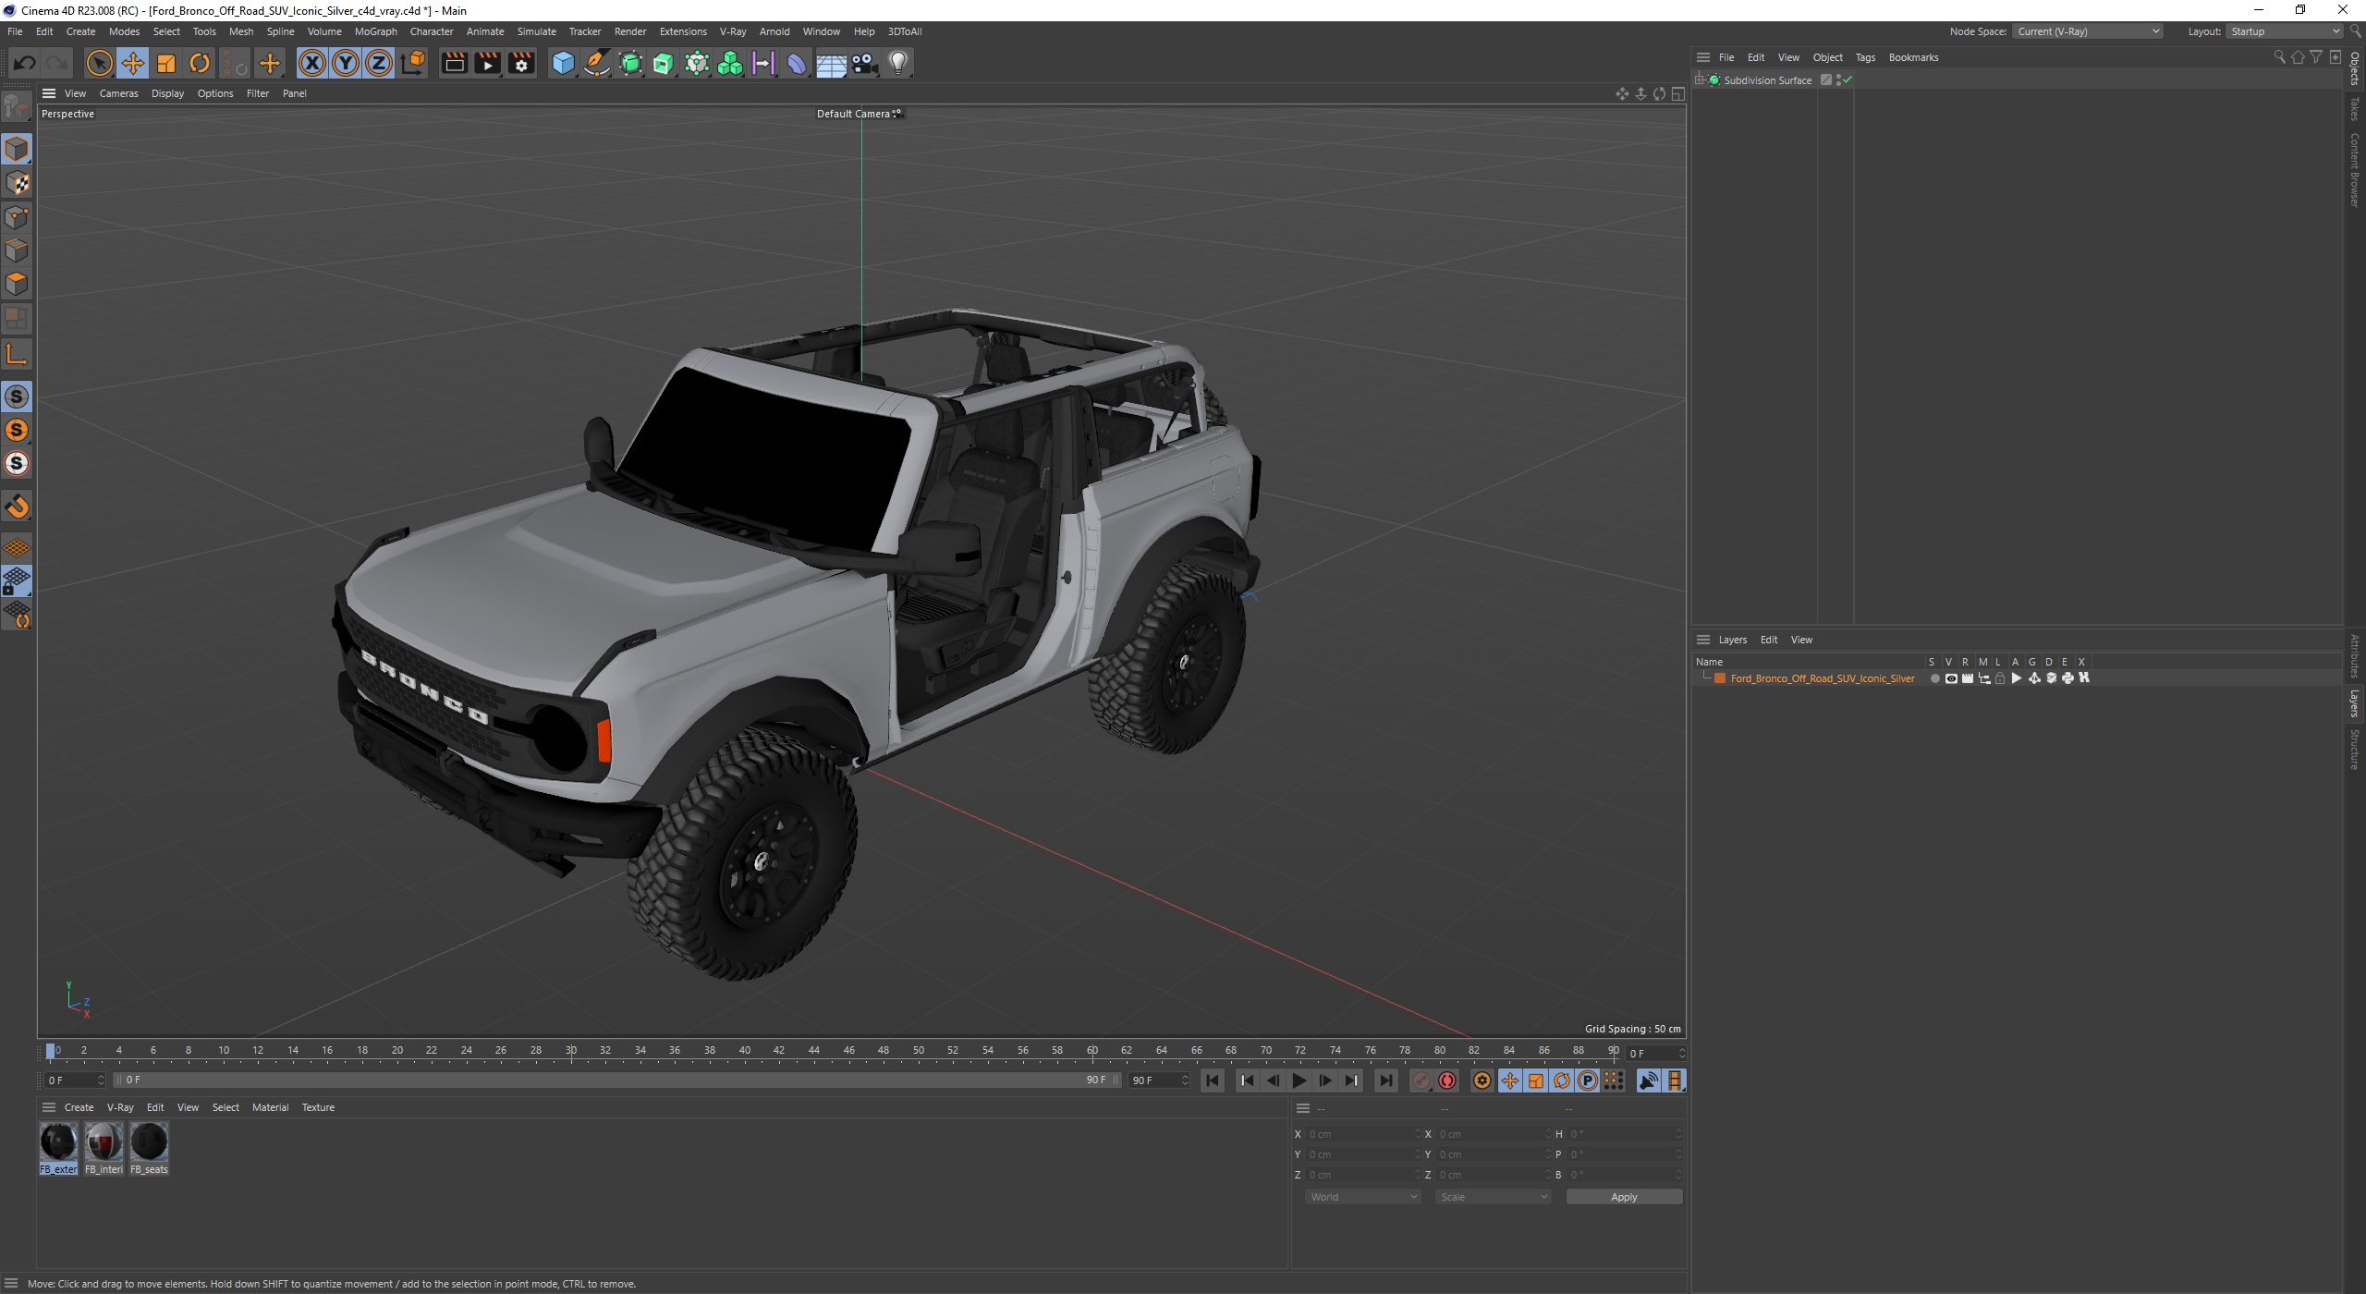The height and width of the screenshot is (1294, 2366).
Task: Open the Node Space dropdown
Action: coord(2088,31)
